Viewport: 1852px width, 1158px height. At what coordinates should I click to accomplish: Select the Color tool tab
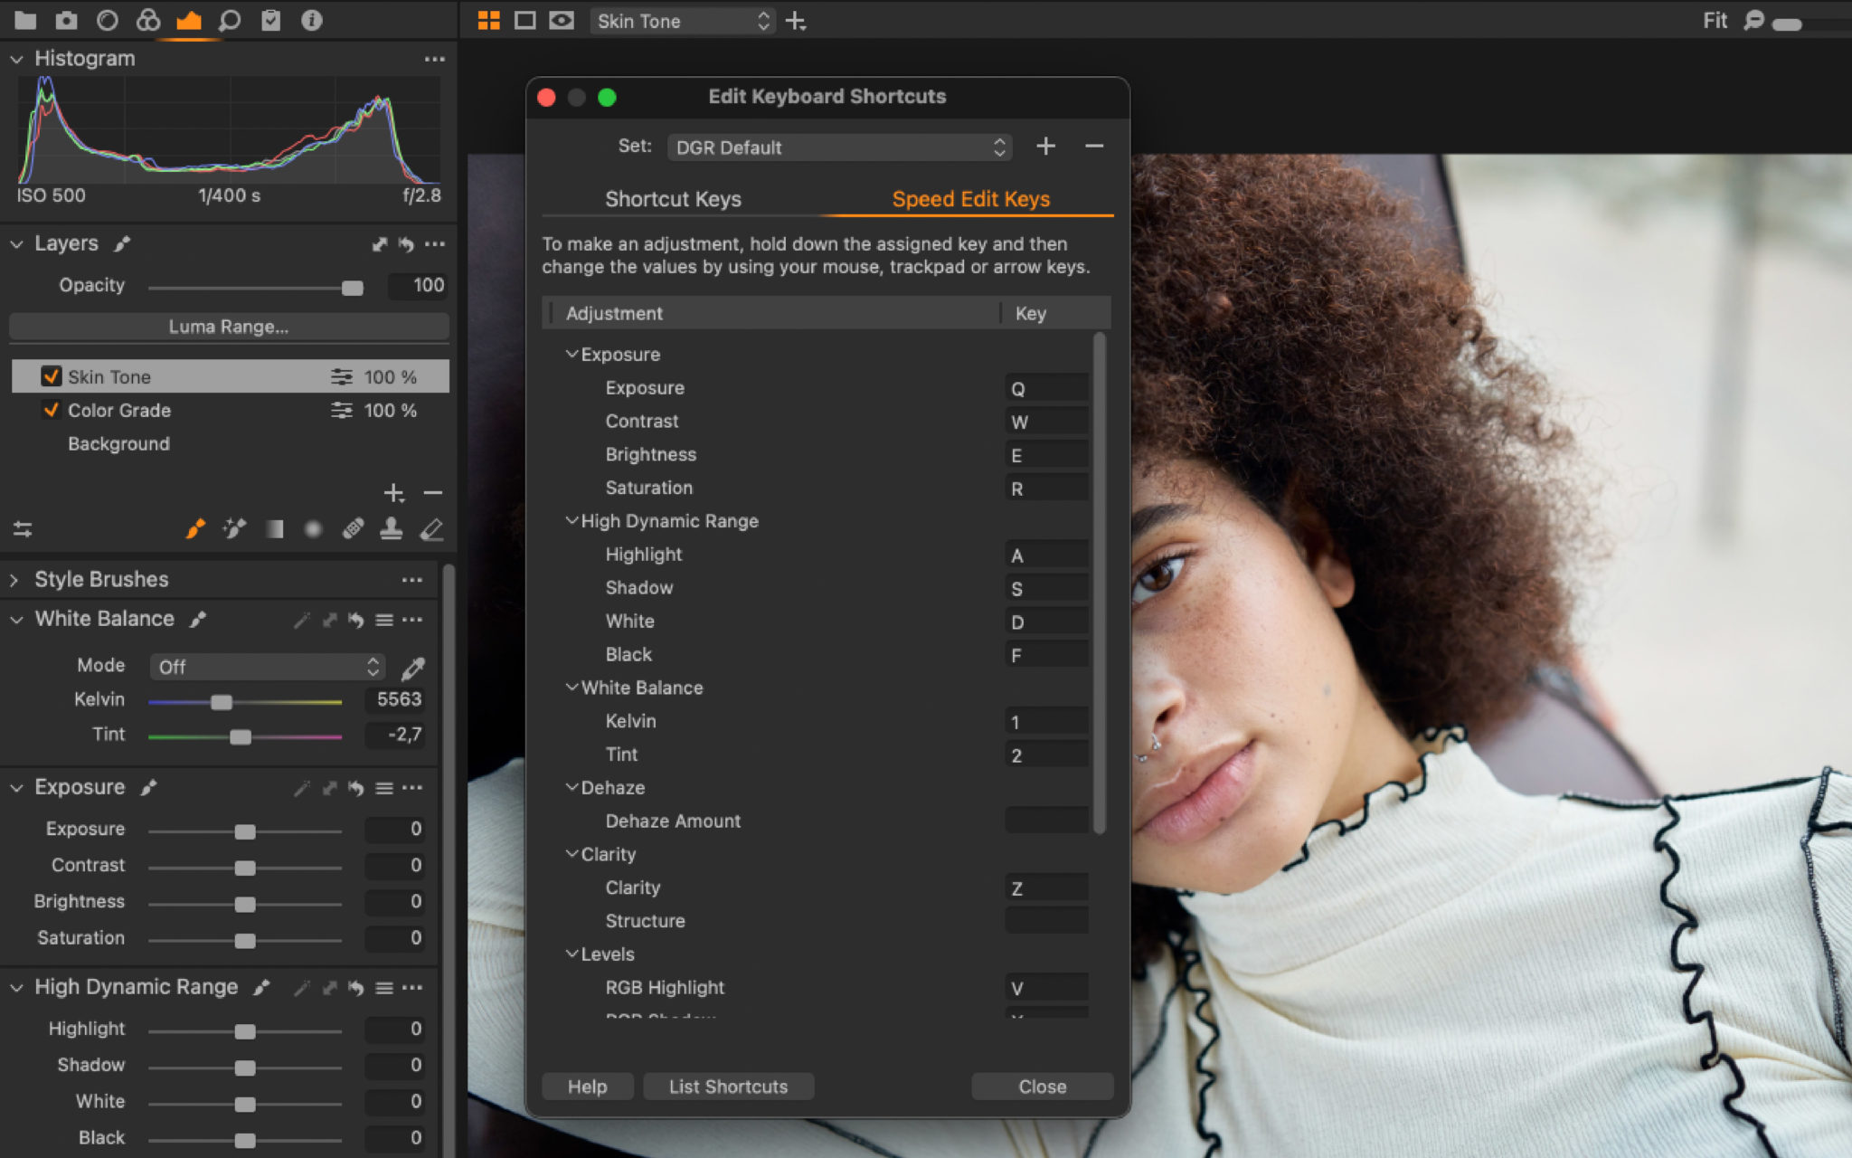[147, 20]
